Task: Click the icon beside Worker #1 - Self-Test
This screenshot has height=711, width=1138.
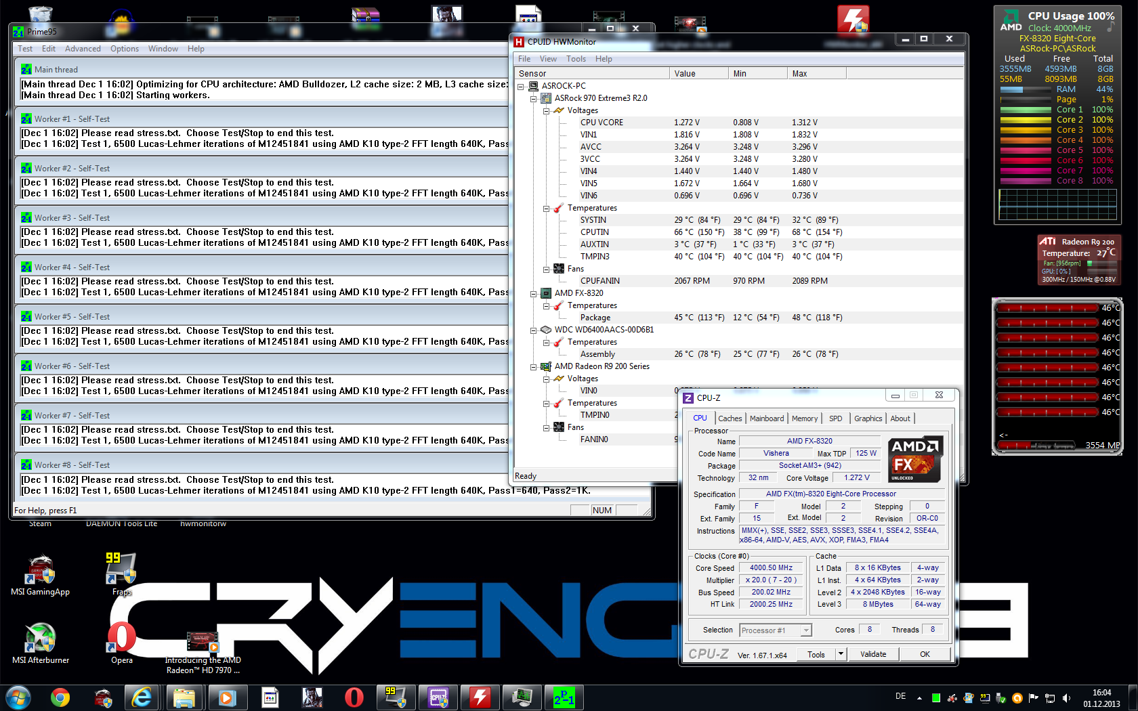Action: click(x=26, y=118)
